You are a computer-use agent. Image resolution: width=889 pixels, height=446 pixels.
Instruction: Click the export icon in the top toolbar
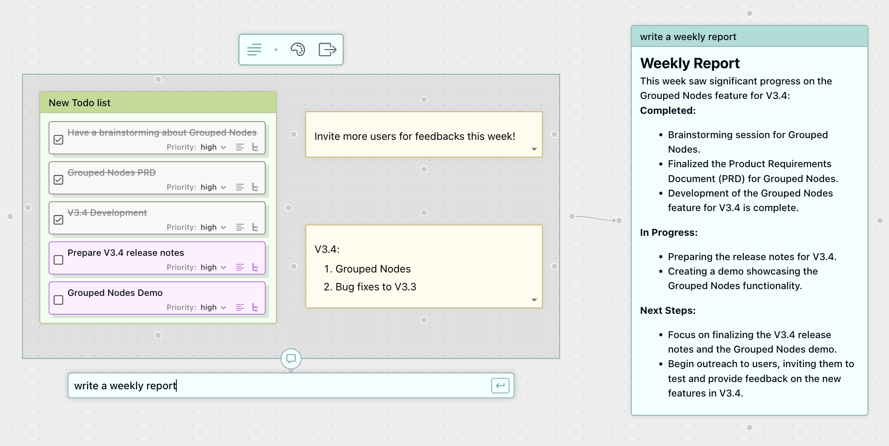(x=327, y=49)
